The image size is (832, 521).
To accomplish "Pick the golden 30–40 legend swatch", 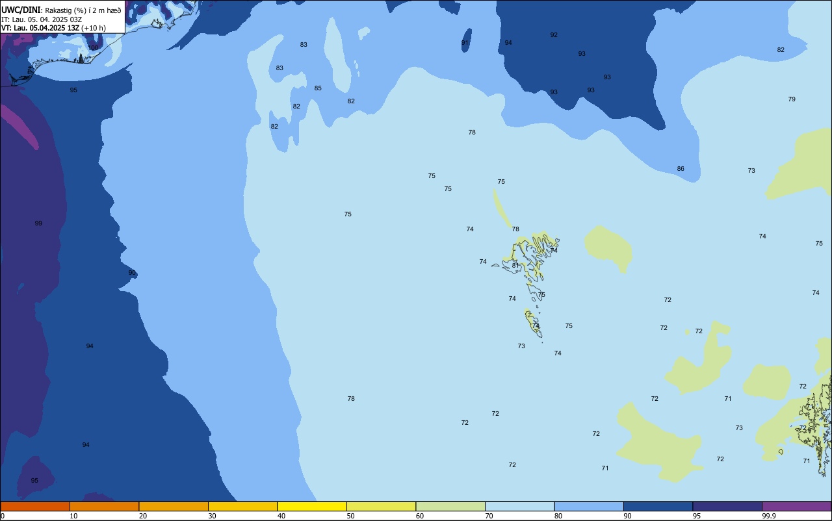I will pyautogui.click(x=242, y=506).
